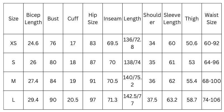Click the Size column header
Viewport: 224px width, 112px height.
pyautogui.click(x=13, y=19)
